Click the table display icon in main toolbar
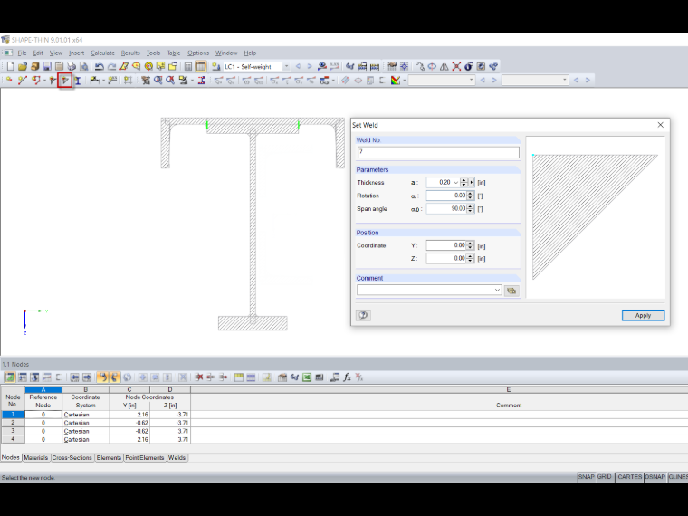 [x=201, y=66]
